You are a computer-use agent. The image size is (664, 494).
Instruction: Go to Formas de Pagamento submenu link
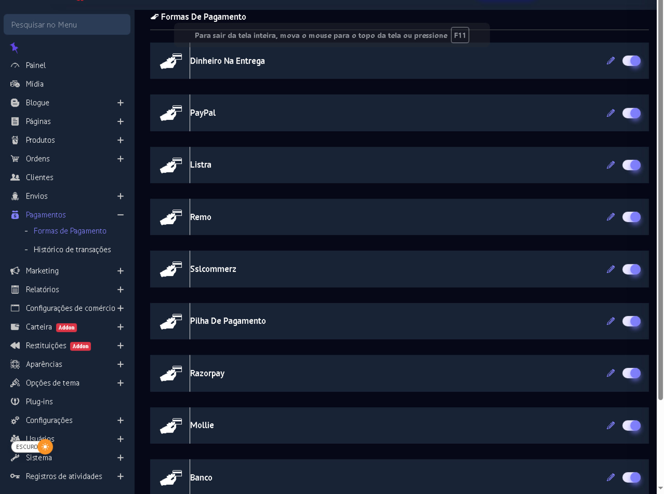70,231
